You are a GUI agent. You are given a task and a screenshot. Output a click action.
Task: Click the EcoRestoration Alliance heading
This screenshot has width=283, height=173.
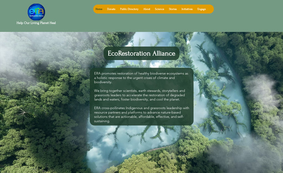tap(141, 53)
